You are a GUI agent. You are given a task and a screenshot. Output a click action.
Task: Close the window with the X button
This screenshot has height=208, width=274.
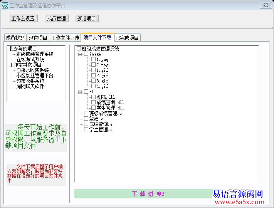point(266,5)
